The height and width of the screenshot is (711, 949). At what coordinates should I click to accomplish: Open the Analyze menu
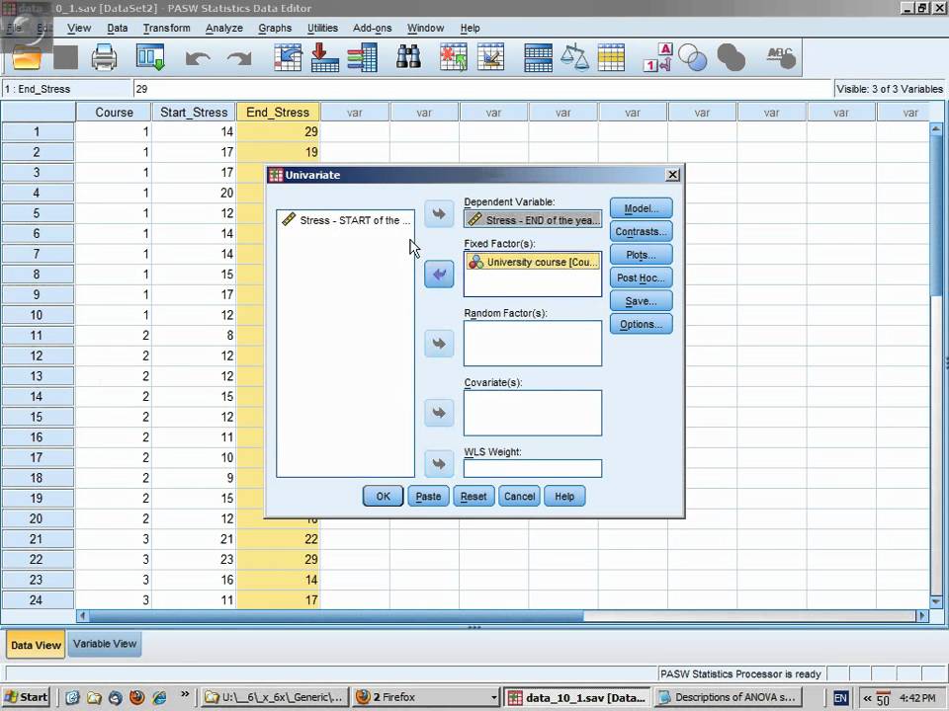click(224, 28)
